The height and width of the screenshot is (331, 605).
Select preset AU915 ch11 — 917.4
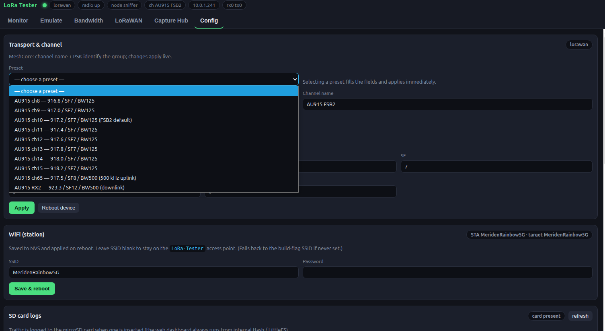pyautogui.click(x=154, y=130)
